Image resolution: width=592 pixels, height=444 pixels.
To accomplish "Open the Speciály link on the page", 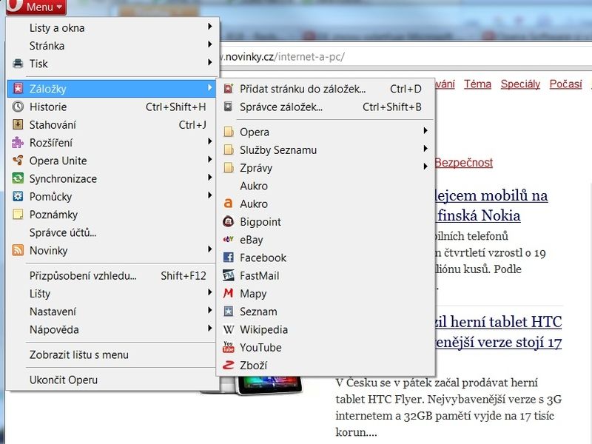I will tap(520, 84).
